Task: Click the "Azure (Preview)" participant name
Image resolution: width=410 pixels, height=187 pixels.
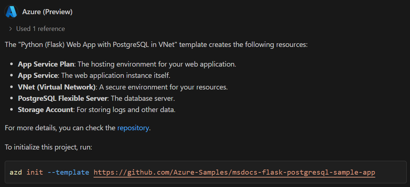Action: pos(47,12)
